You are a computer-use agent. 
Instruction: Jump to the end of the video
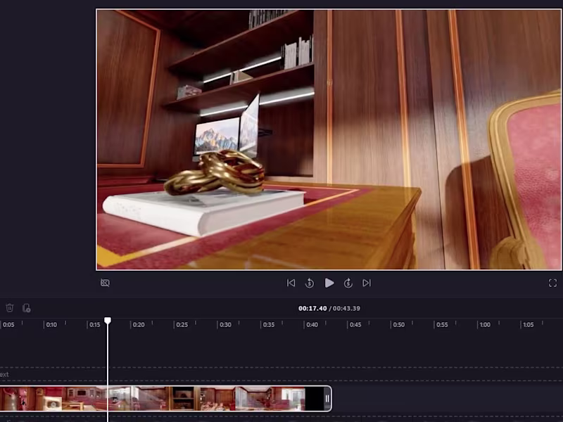(x=367, y=283)
